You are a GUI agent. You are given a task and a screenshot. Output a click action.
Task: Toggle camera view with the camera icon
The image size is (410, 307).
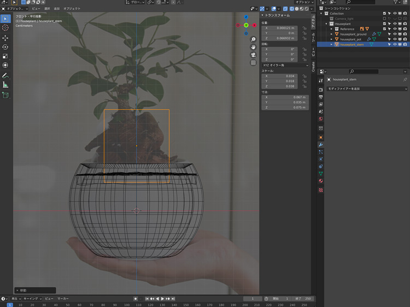(254, 55)
